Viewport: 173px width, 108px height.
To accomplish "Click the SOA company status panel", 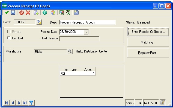I will point(139,103).
